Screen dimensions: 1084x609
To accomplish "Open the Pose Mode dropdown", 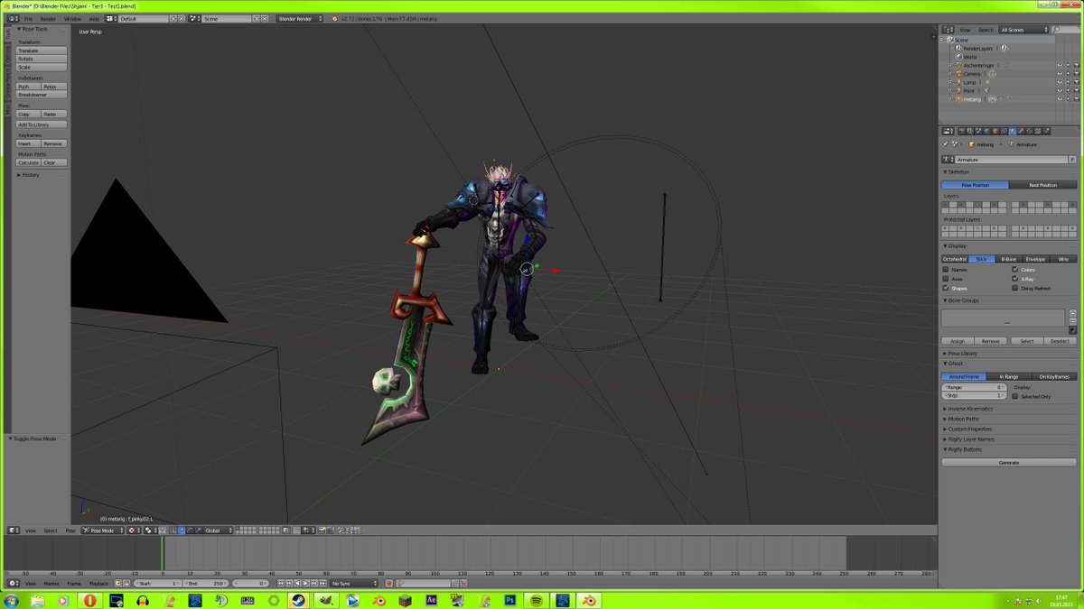I will (x=103, y=531).
